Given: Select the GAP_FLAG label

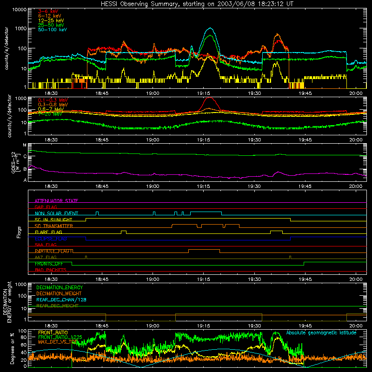Looking at the screenshot, I should (x=46, y=207).
